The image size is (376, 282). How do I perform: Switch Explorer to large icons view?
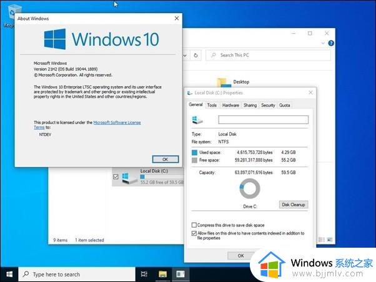pos(330,240)
